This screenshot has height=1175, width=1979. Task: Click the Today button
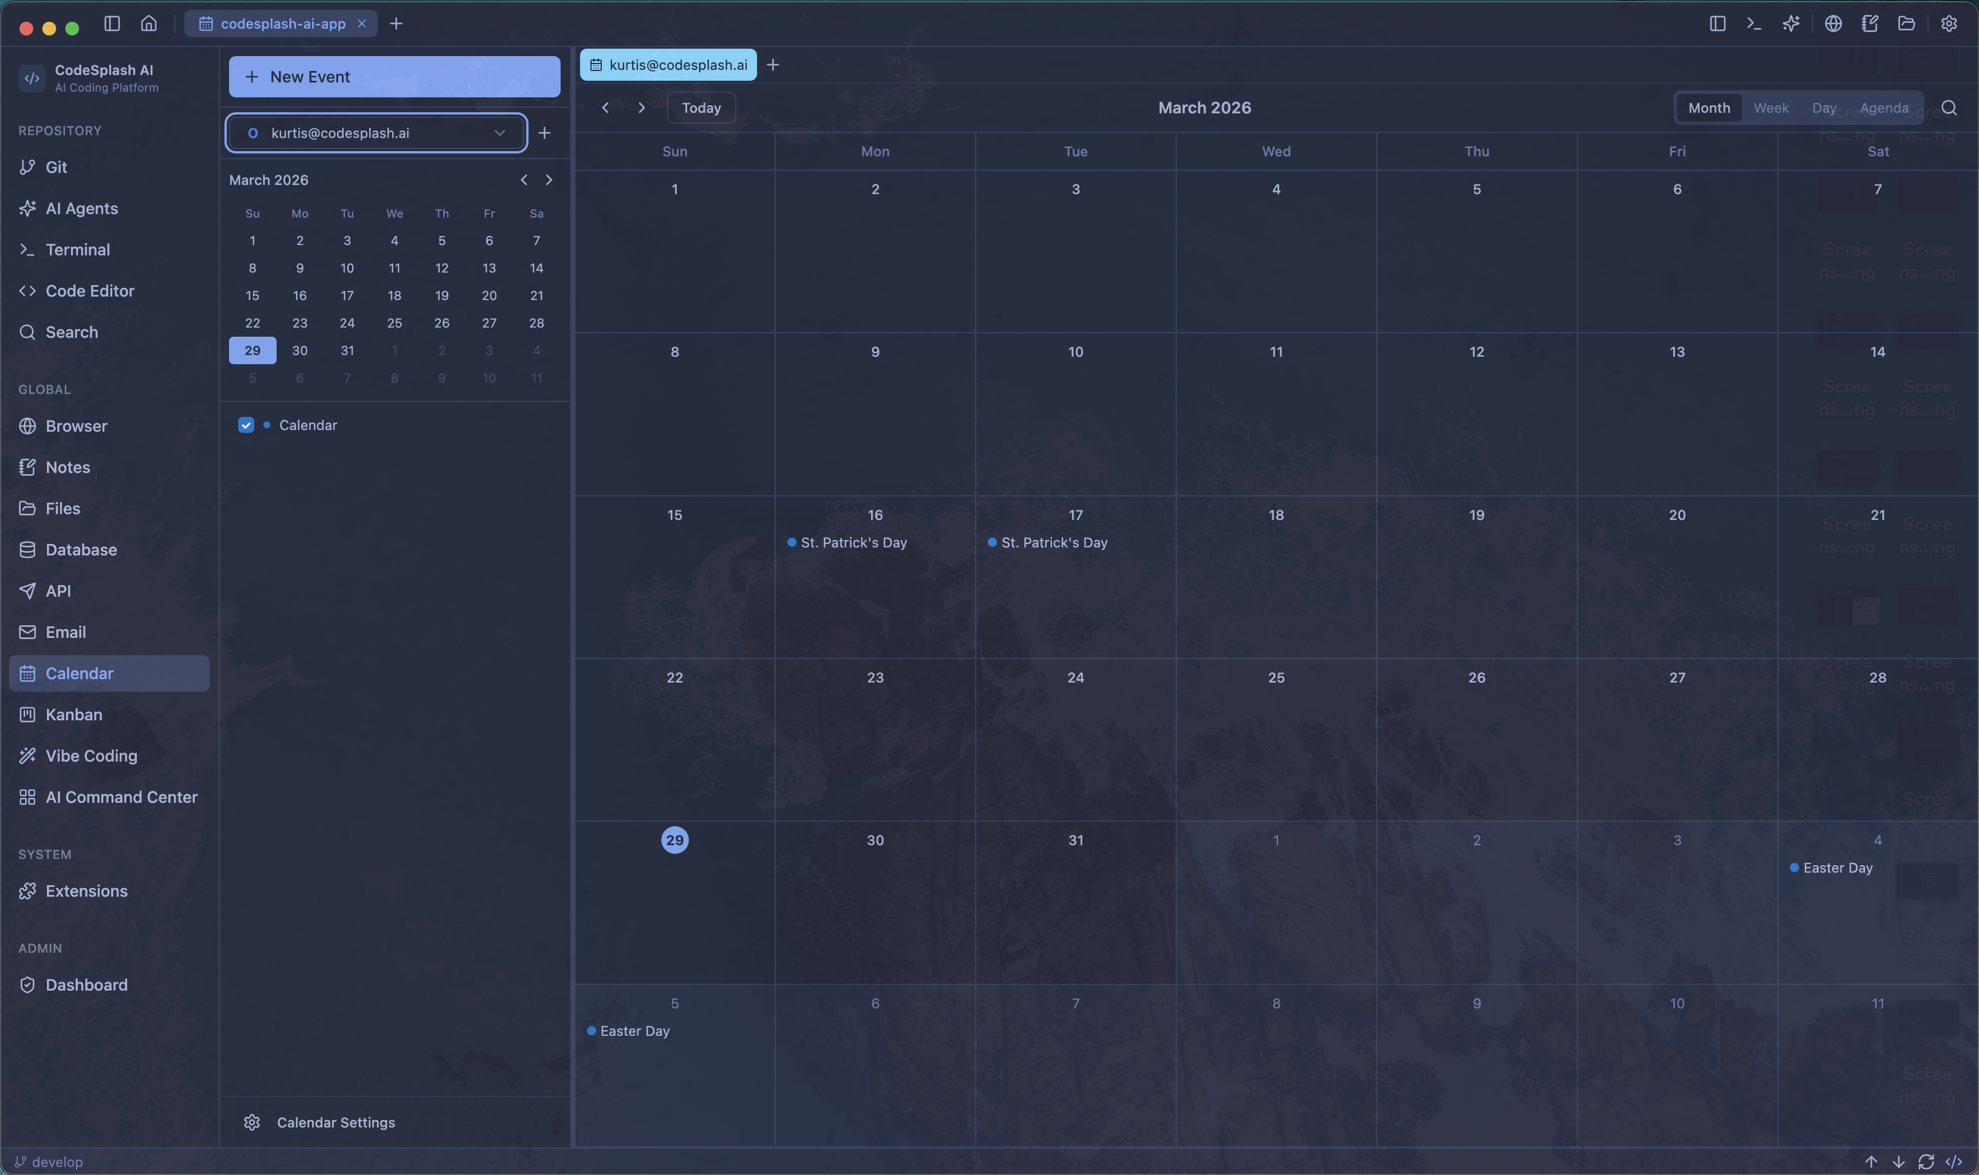700,107
